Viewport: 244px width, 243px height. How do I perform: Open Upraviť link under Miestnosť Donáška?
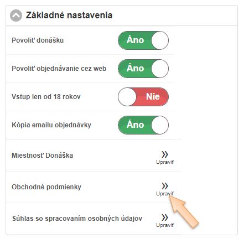[165, 162]
